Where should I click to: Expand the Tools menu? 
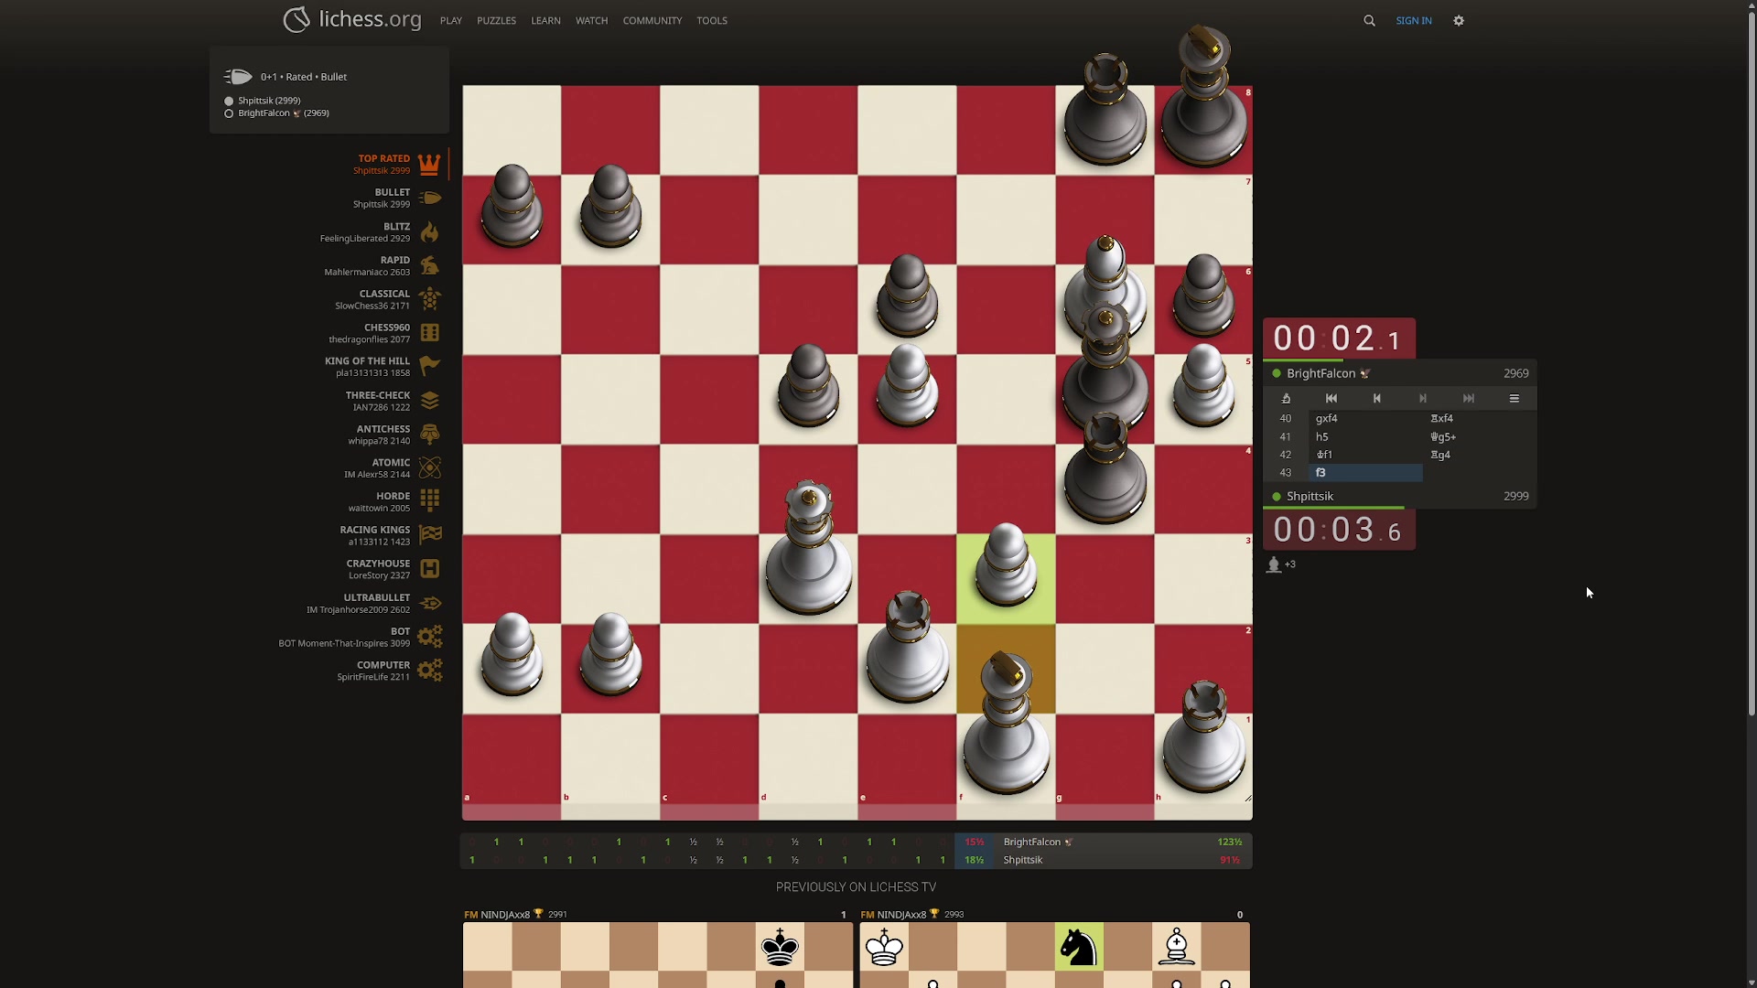click(x=711, y=20)
